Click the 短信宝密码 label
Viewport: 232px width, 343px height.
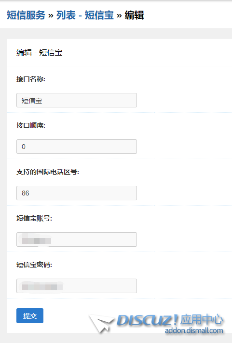click(x=34, y=265)
